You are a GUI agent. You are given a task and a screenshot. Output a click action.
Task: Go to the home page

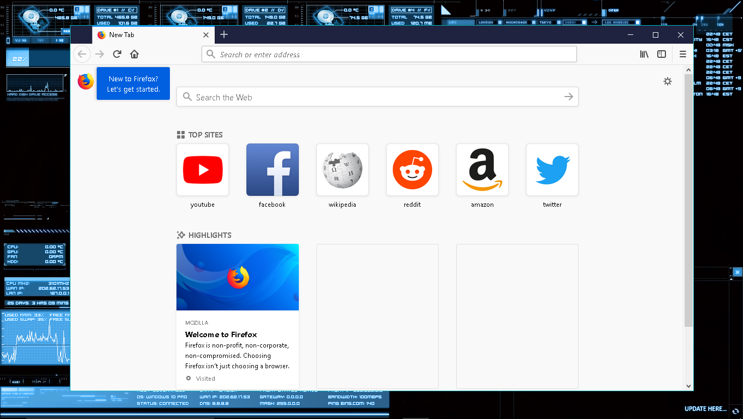(x=134, y=54)
